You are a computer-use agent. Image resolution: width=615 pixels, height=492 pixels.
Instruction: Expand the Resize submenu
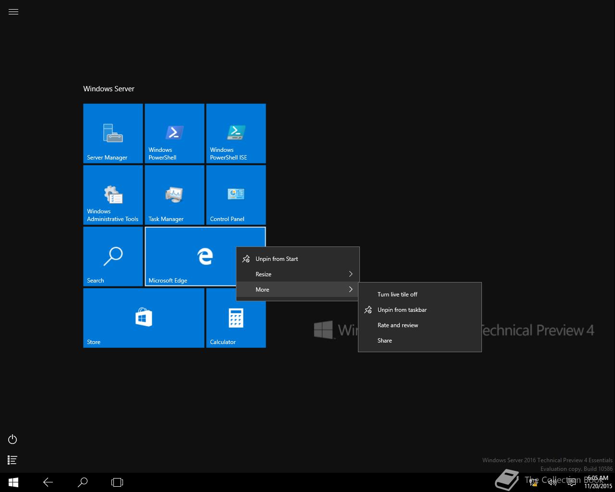298,274
